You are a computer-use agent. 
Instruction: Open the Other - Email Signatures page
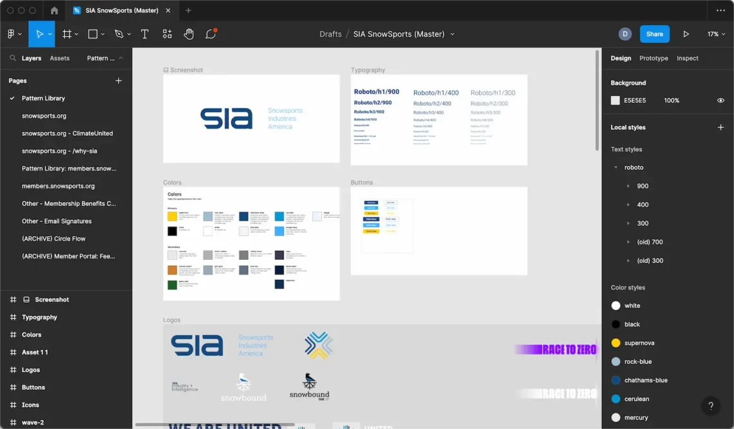point(57,221)
